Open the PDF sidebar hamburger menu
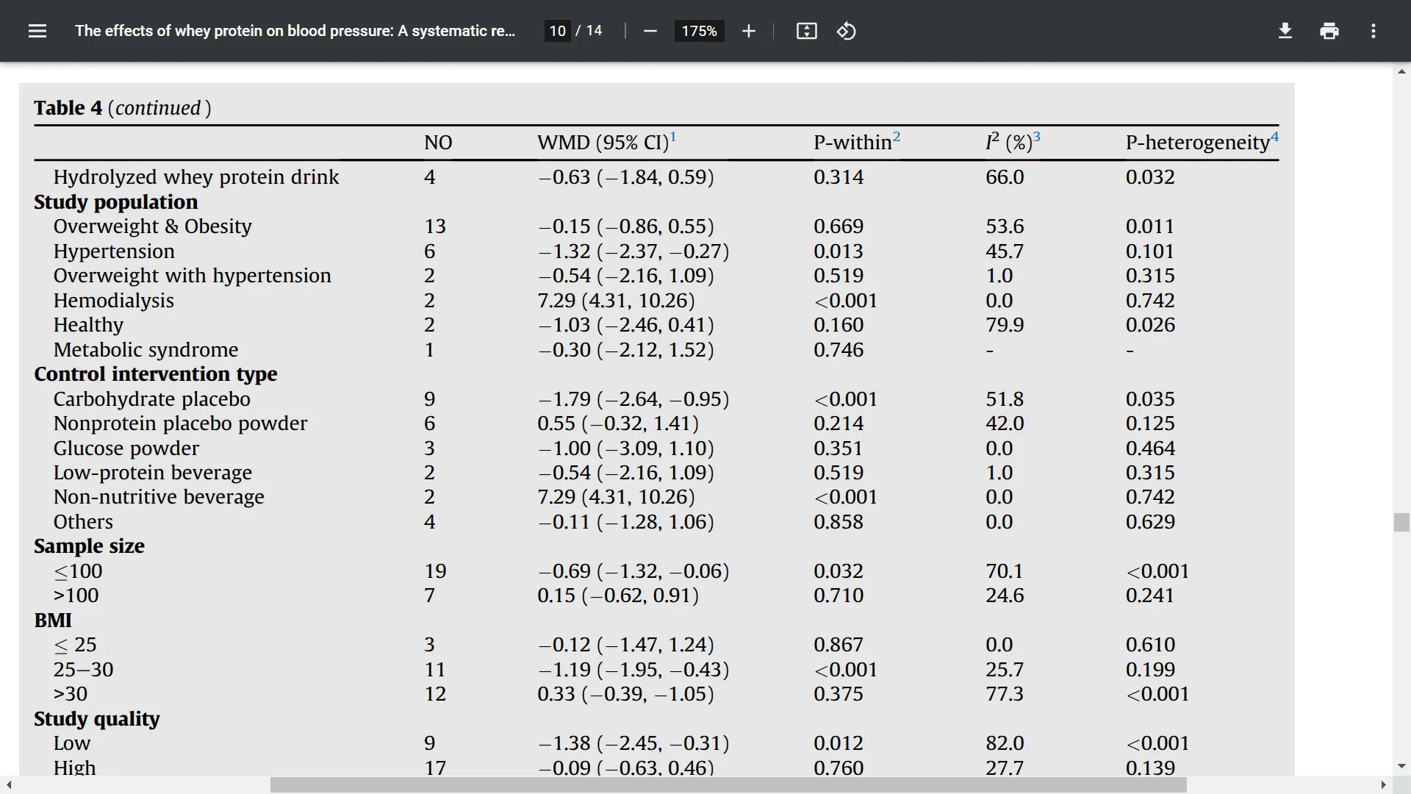The image size is (1411, 794). click(x=37, y=31)
